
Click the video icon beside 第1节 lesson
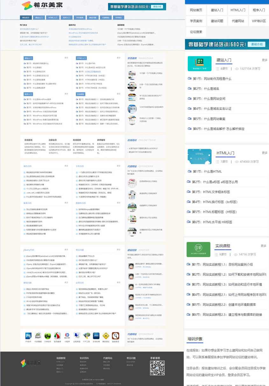(190, 78)
